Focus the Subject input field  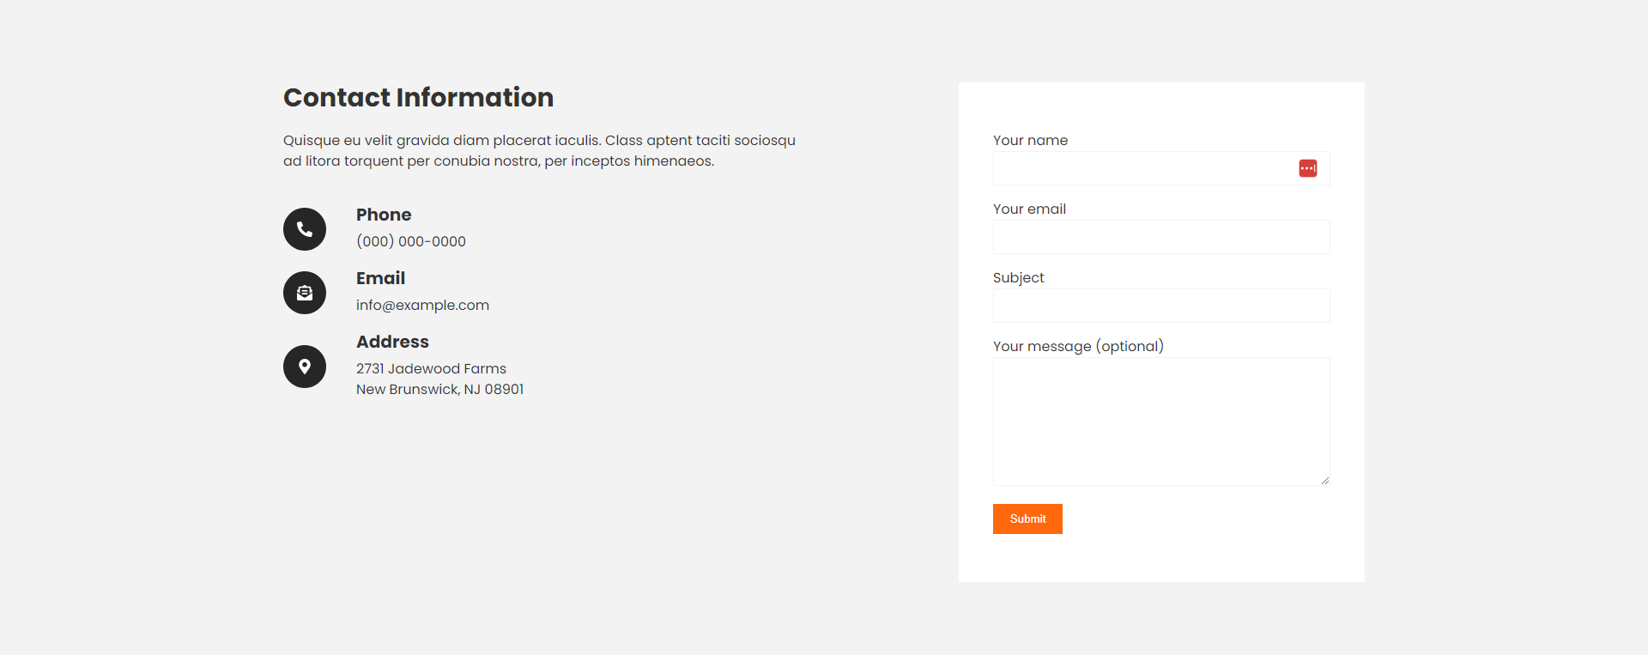[1161, 306]
